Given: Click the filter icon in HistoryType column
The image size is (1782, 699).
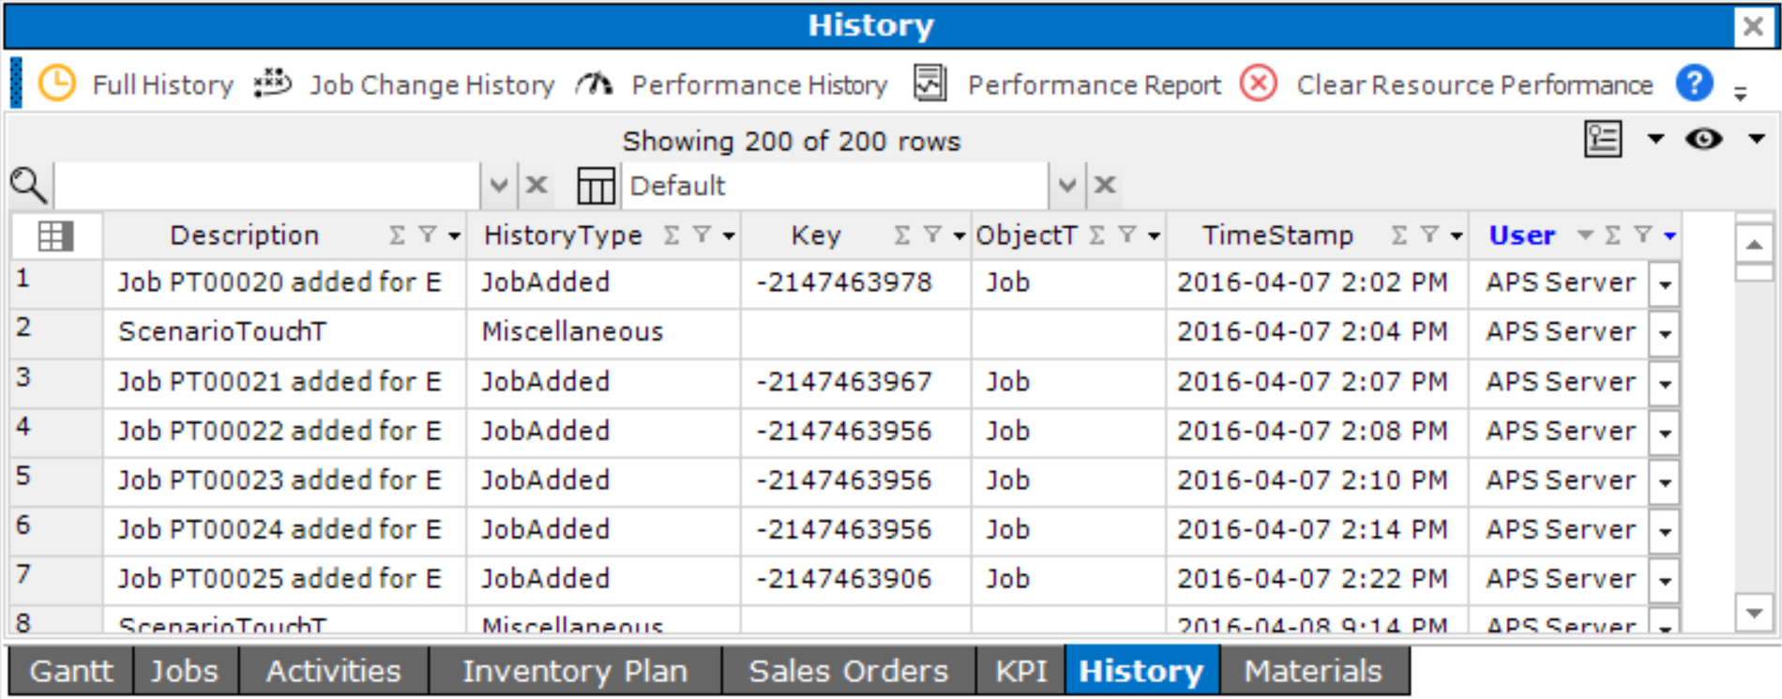Looking at the screenshot, I should pyautogui.click(x=701, y=236).
